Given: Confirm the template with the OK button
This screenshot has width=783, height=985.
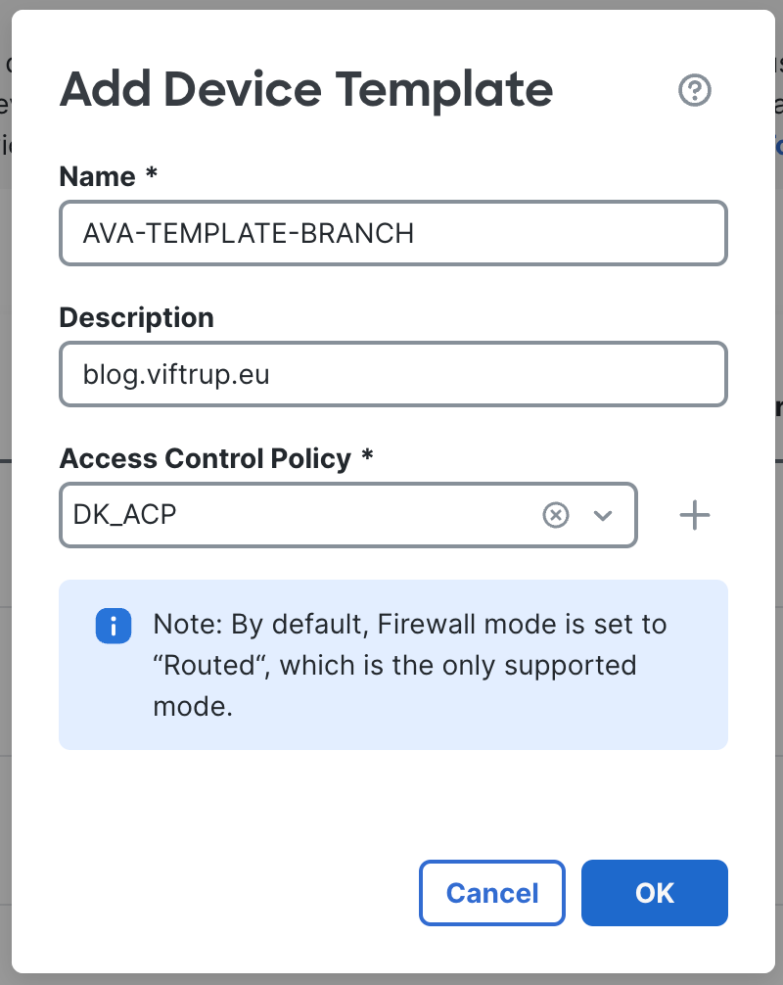Looking at the screenshot, I should tap(654, 892).
